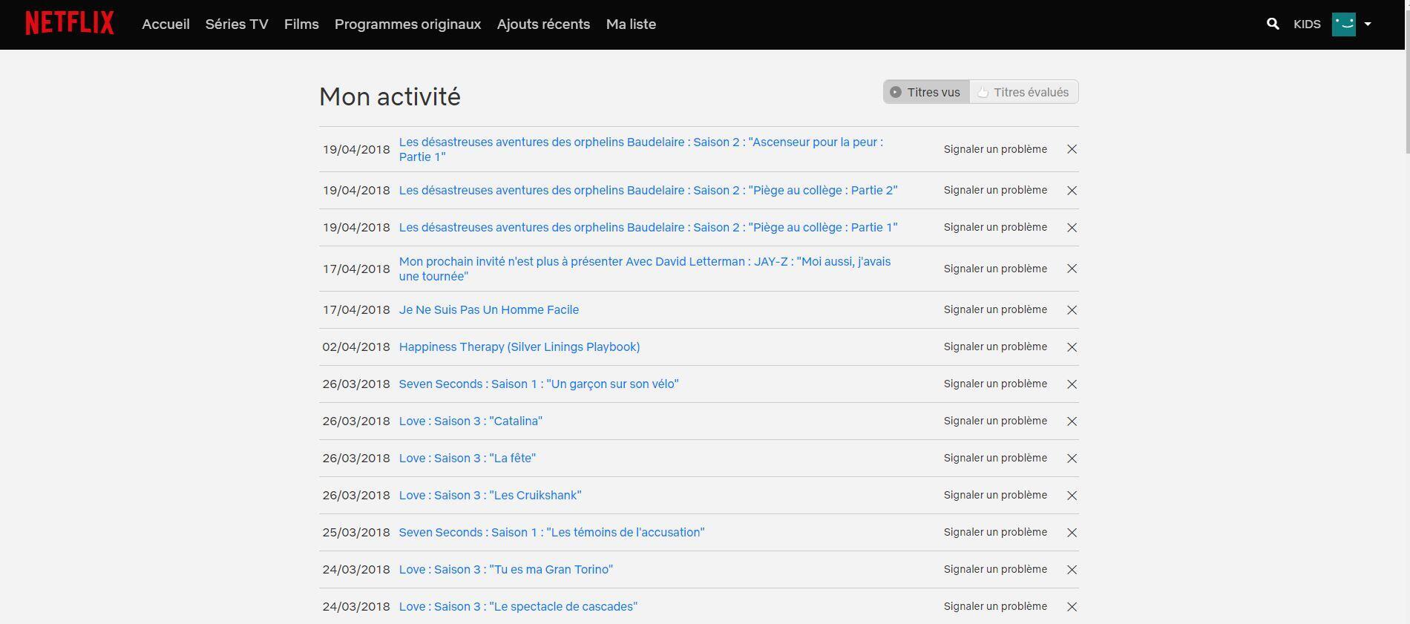Open the Films section
The width and height of the screenshot is (1410, 624).
point(301,24)
